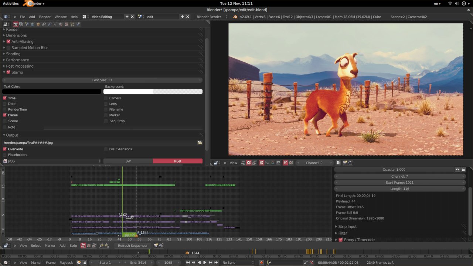The height and width of the screenshot is (266, 473).
Task: Toggle the File Extensions checkbox
Action: point(106,149)
